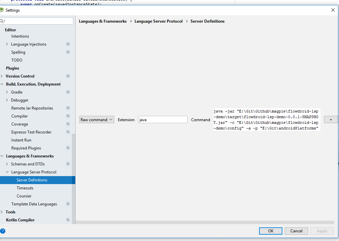The width and height of the screenshot is (339, 241).
Task: Open Remote Jar Repositories settings
Action: [x=32, y=108]
